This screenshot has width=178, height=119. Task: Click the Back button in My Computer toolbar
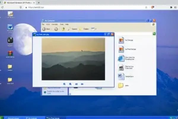(x=46, y=29)
